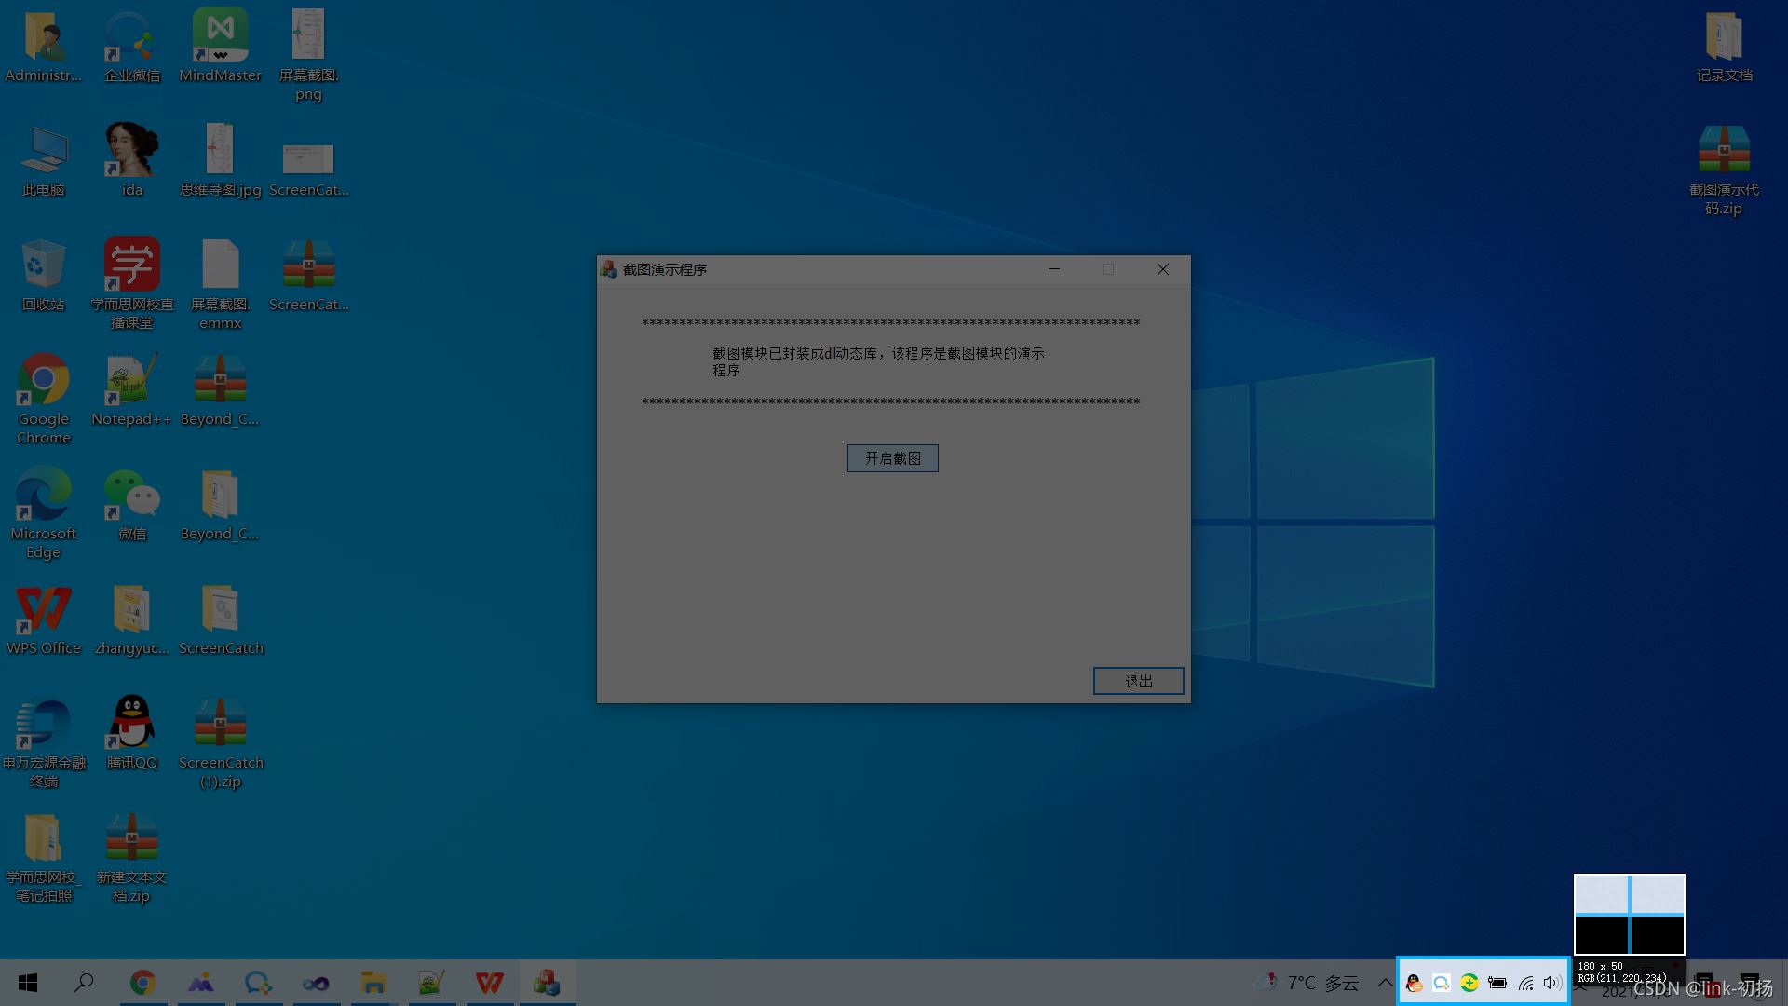
Task: Open taskbar search bar
Action: (84, 982)
